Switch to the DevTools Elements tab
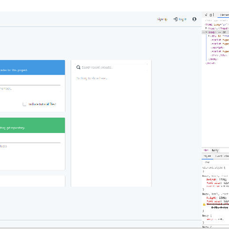 coord(224,15)
